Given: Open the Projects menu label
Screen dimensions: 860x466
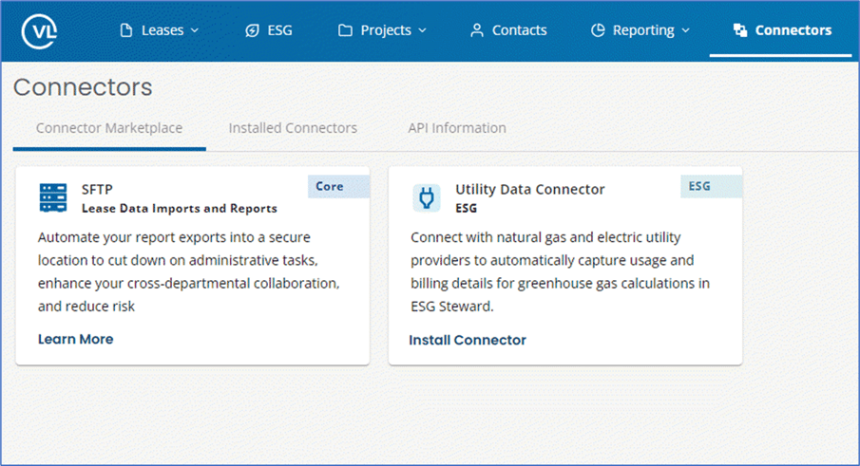Looking at the screenshot, I should click(x=386, y=30).
